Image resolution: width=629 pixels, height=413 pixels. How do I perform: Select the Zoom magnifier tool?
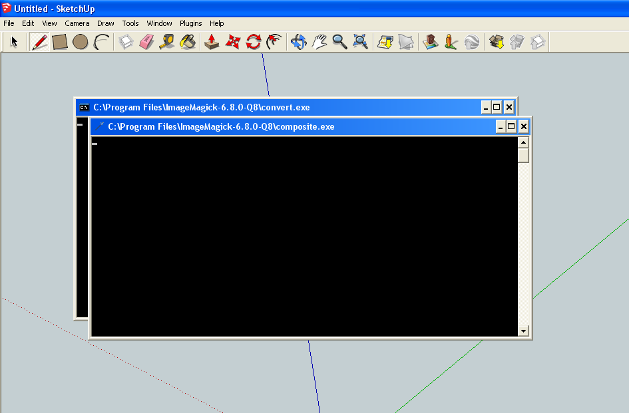pyautogui.click(x=339, y=42)
